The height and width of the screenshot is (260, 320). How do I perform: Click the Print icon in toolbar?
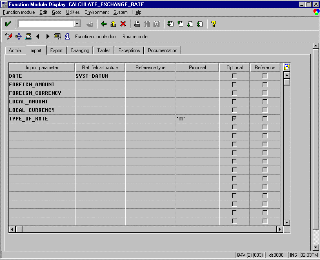[x=137, y=24]
